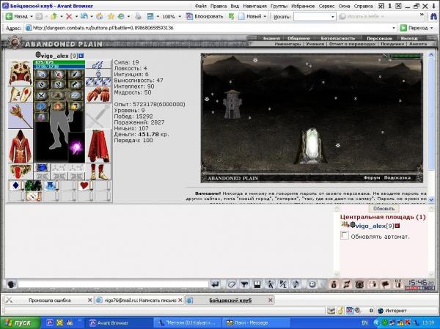Click the stone tower on Abandoned Plain
This screenshot has width=440, height=329.
tap(232, 104)
